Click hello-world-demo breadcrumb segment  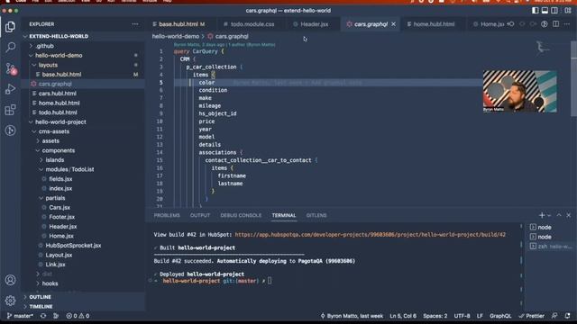176,36
